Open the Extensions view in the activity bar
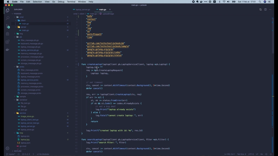The width and height of the screenshot is (278, 156). point(7,42)
